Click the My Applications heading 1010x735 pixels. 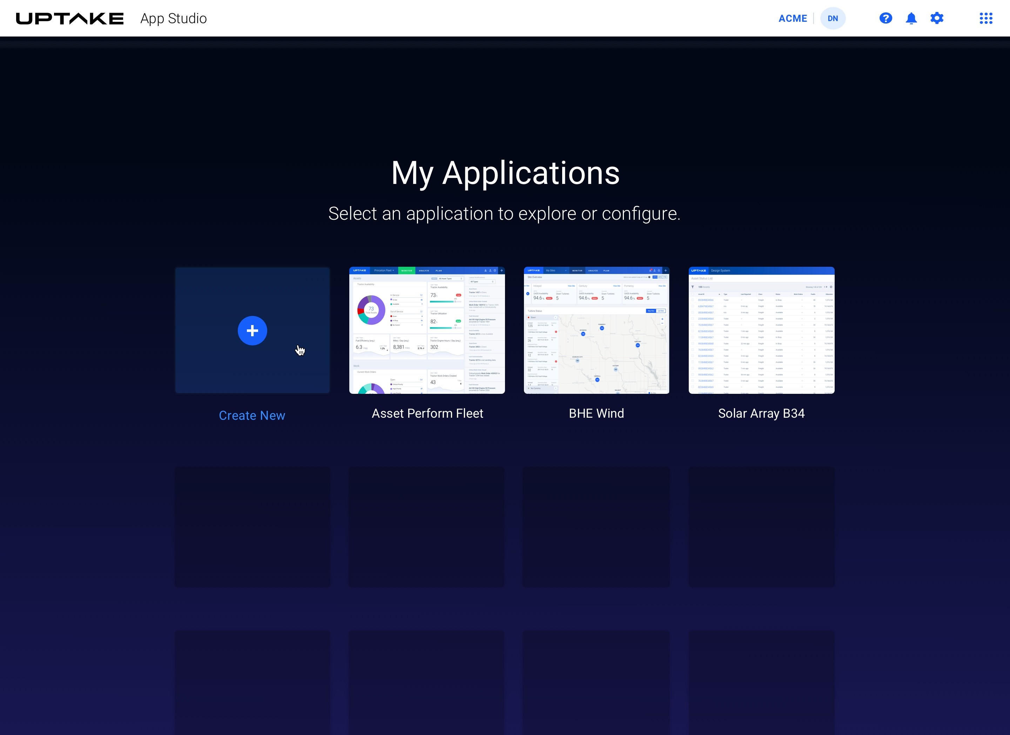pyautogui.click(x=505, y=173)
